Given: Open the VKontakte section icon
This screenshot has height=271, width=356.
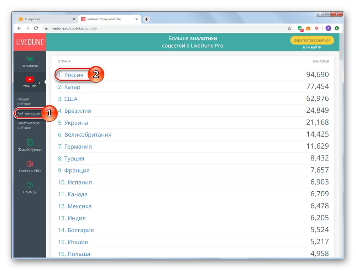Looking at the screenshot, I should [x=30, y=59].
